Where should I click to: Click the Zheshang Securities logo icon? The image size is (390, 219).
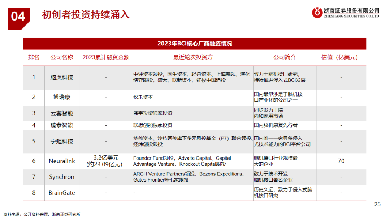317,12
